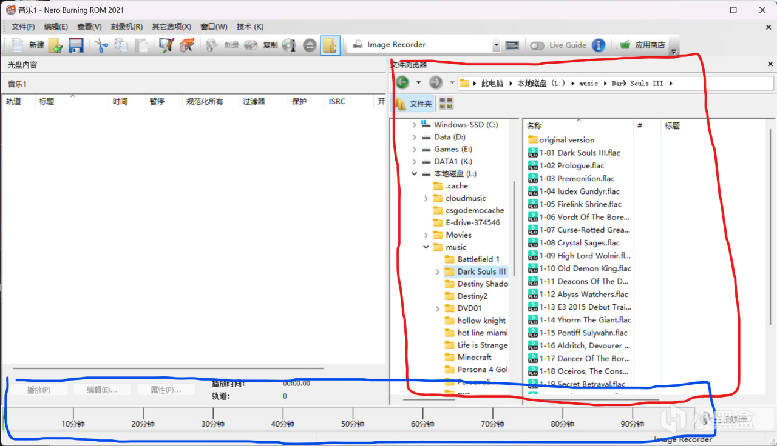This screenshot has width=777, height=446.
Task: Click the Burn (刻录) toolbar button
Action: (222, 45)
